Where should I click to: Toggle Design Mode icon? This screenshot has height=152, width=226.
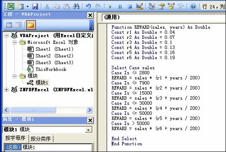click(140, 6)
